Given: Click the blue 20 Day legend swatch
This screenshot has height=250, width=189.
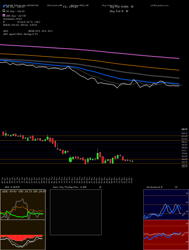Looking at the screenshot, I should point(4,6).
